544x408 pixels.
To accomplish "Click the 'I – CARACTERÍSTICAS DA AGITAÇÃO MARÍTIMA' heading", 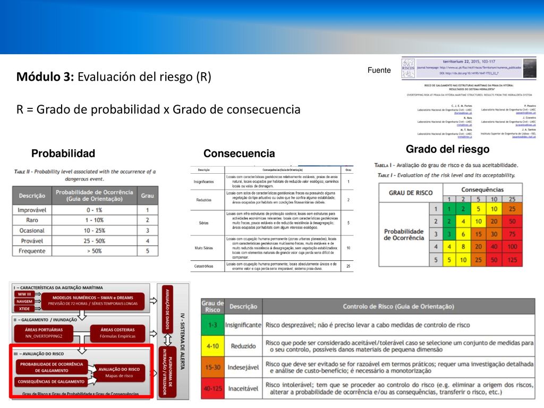I will [58, 287].
